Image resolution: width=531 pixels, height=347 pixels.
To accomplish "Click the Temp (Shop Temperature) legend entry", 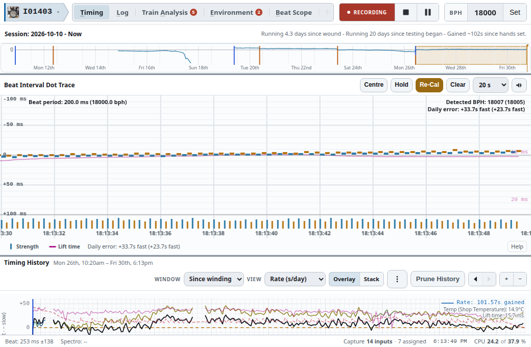I will tap(484, 309).
